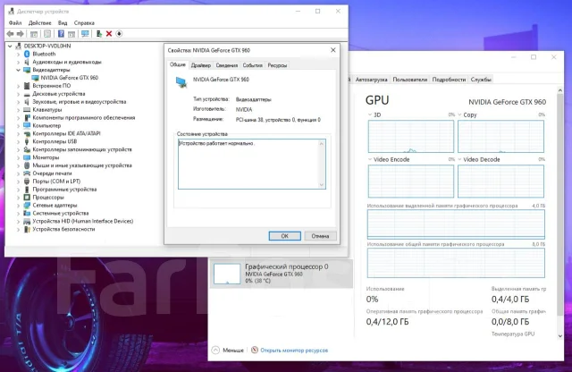572x372 pixels.
Task: Select the Bluetooth icon in device tree
Action: [27, 54]
